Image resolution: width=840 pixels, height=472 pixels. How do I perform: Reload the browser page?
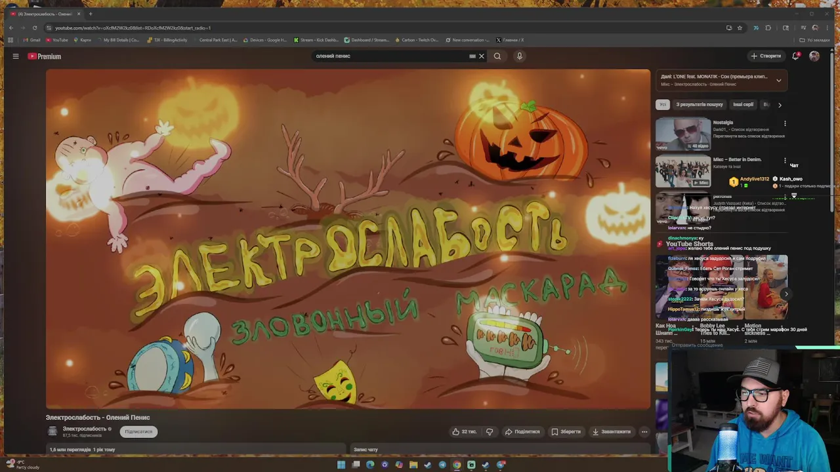[35, 28]
